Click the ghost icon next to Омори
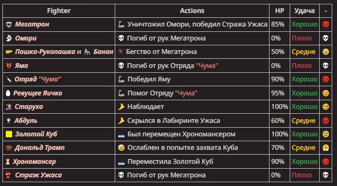Viewport: 337px width, 186px height. click(9, 38)
